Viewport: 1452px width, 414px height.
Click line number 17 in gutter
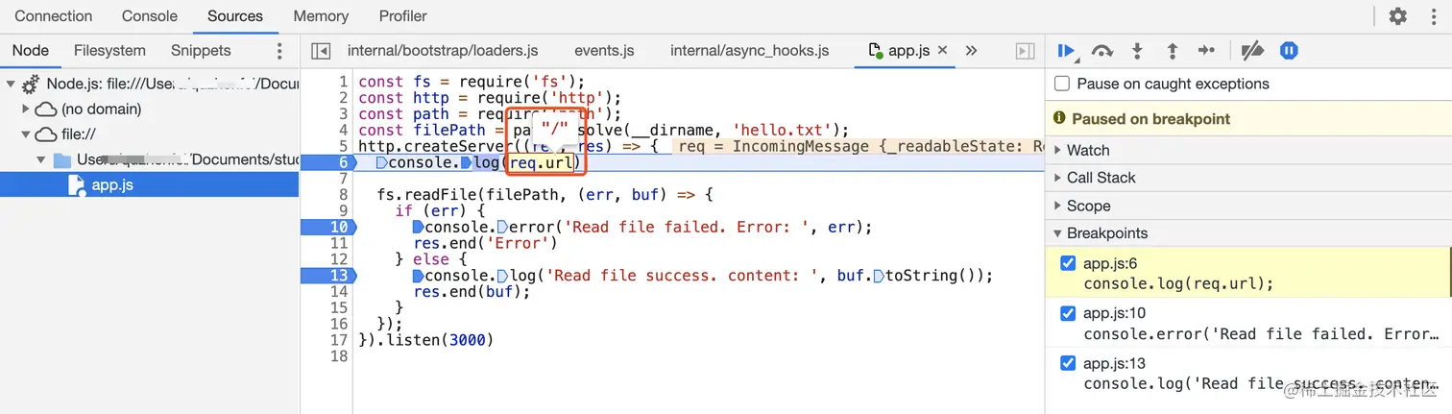[x=338, y=340]
